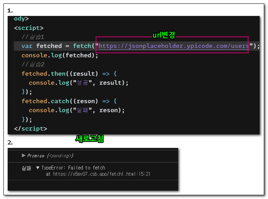Collapse the TypeError details triangle
268x199 pixels.
click(38, 168)
